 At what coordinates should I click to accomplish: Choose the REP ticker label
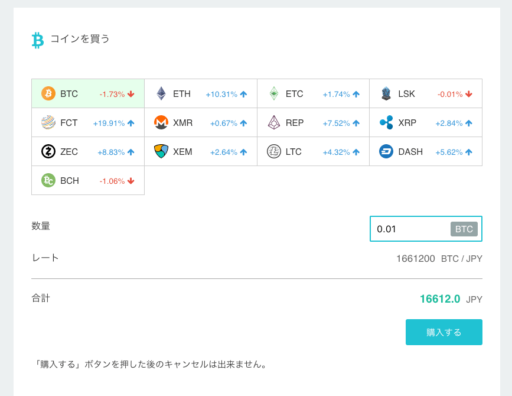click(295, 123)
